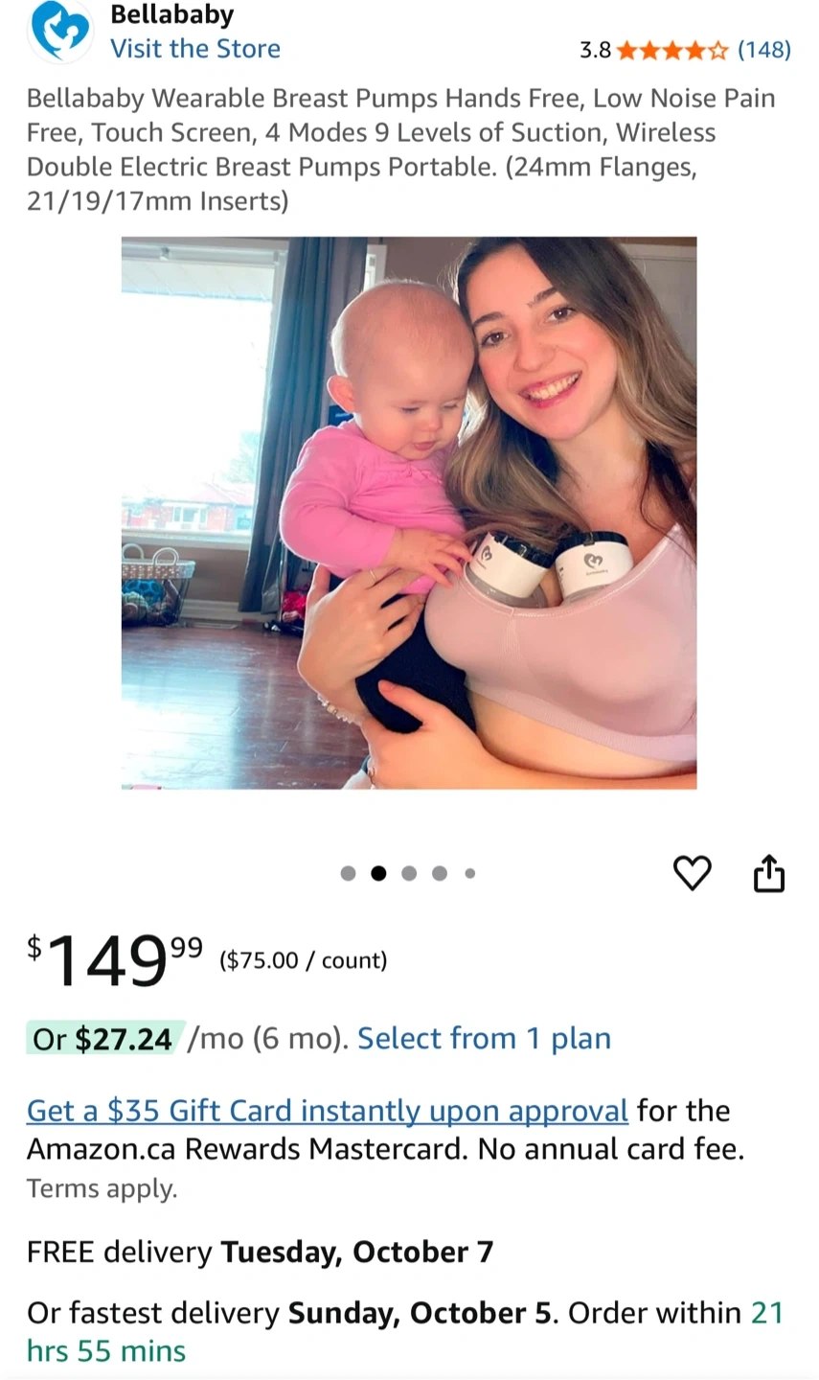The image size is (819, 1380).
Task: Open the Visit the Store link
Action: point(195,49)
